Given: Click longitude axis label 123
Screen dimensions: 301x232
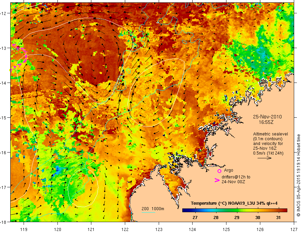Looking at the screenshot, I should click(159, 229).
